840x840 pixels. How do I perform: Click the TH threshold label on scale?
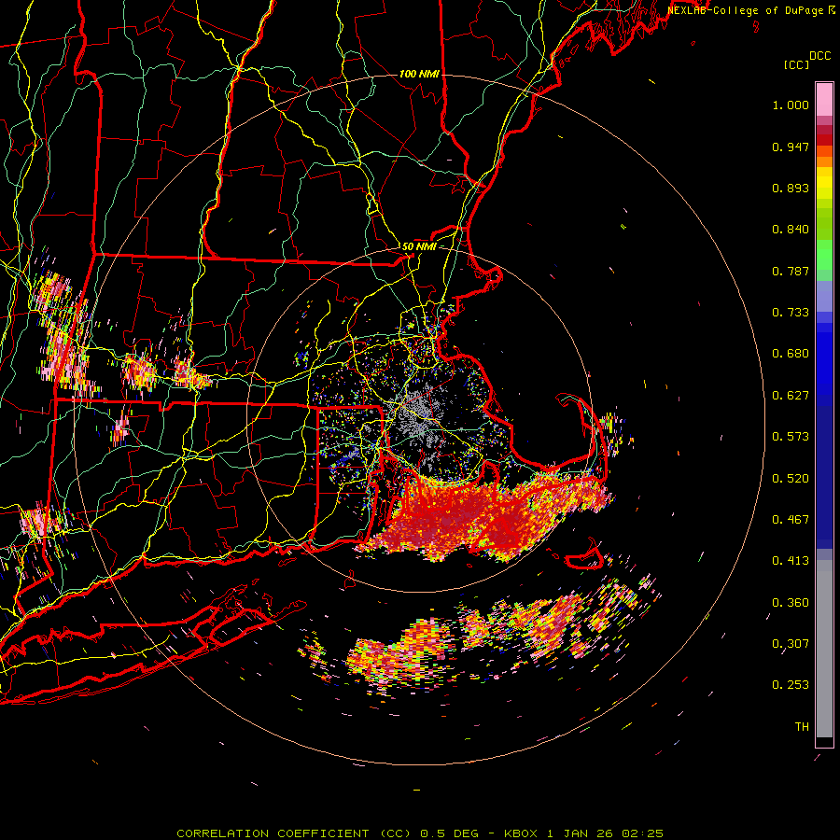click(802, 727)
